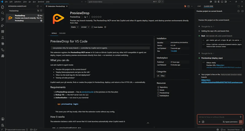The width and height of the screenshot is (245, 131).
Task: Toggle Bypass permissions mode
Action: tap(230, 122)
